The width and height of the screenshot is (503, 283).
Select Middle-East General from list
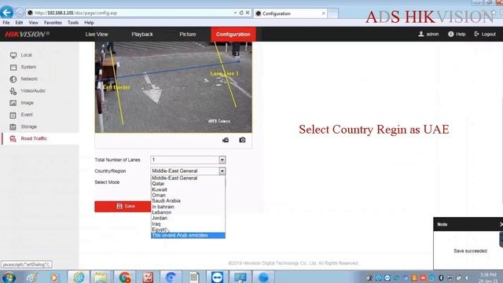(x=188, y=178)
